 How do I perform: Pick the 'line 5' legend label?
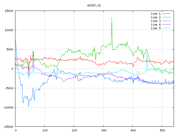[x=156, y=28]
